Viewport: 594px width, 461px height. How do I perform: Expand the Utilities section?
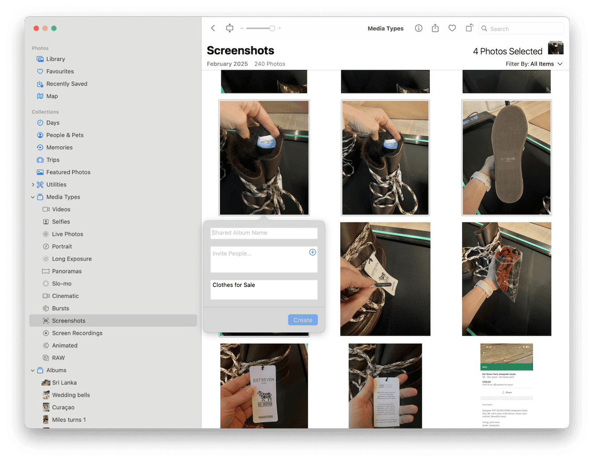(x=33, y=184)
